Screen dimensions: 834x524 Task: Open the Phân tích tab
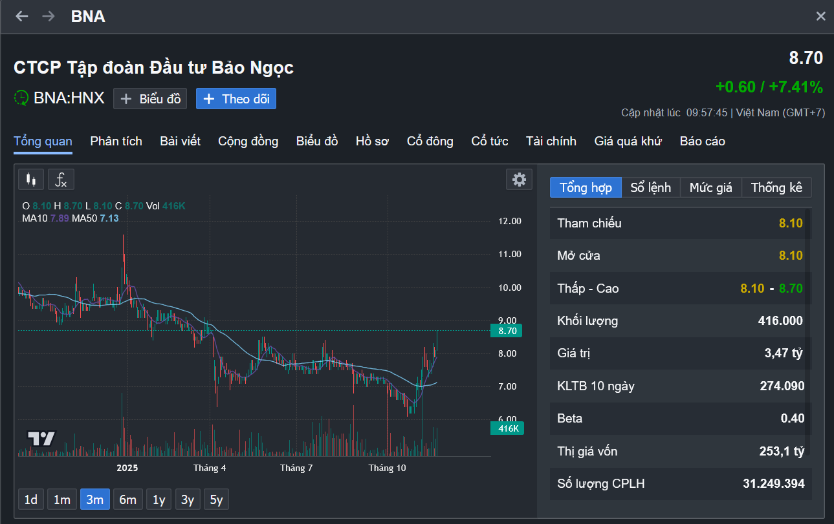pyautogui.click(x=116, y=141)
